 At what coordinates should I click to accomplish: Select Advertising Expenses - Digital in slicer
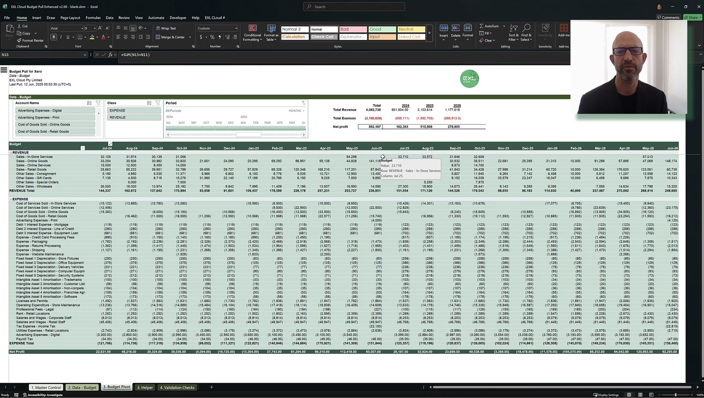coord(55,110)
